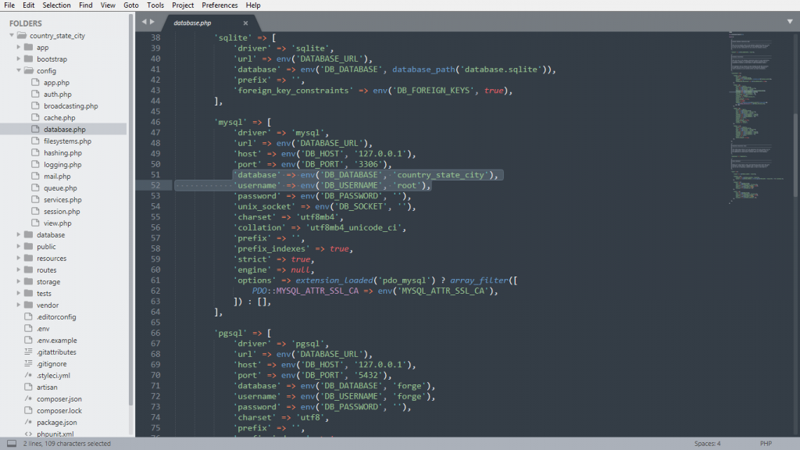Screen dimensions: 800x450
Task: Select composer.json file icon in sidebar
Action: pyautogui.click(x=28, y=398)
